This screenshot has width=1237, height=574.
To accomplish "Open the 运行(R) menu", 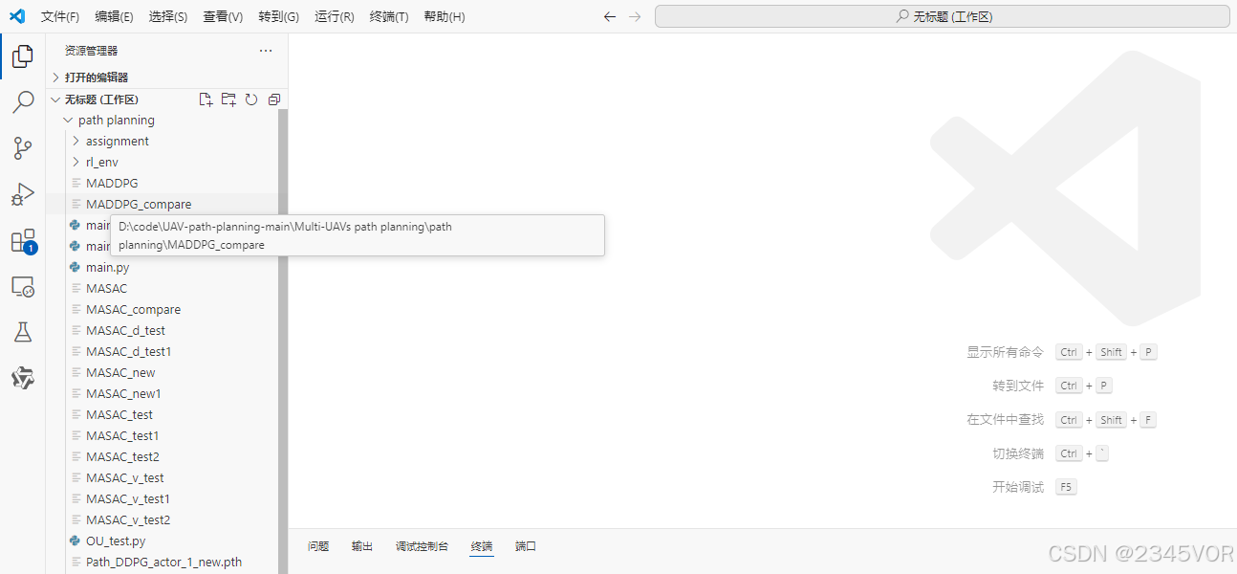I will pyautogui.click(x=335, y=16).
